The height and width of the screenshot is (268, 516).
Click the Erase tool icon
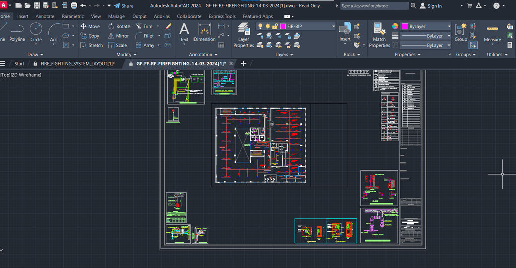tap(168, 26)
